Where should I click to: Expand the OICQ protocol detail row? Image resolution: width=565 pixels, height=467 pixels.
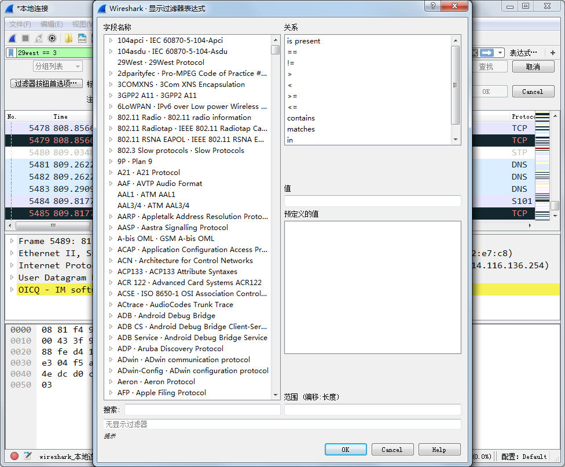(12, 290)
